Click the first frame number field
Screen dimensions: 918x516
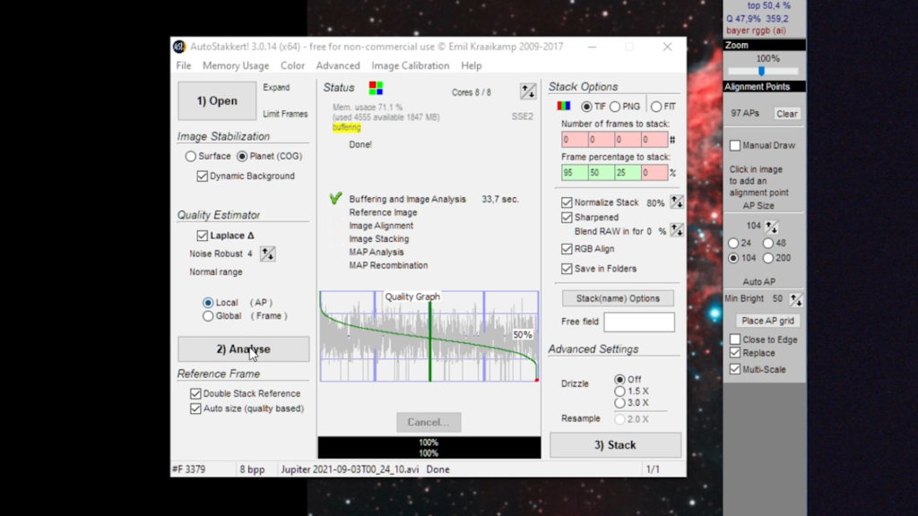point(575,140)
